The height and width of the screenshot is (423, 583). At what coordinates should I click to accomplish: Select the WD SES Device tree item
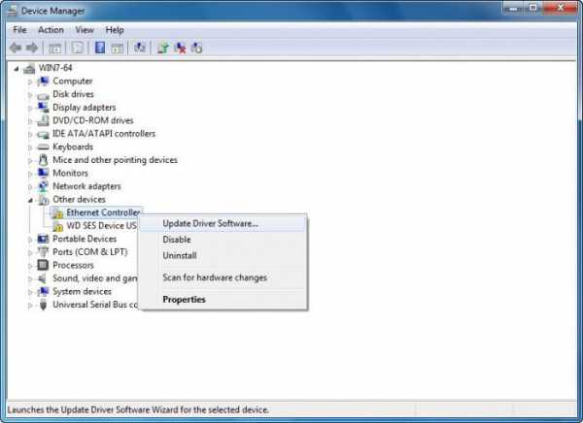point(101,226)
